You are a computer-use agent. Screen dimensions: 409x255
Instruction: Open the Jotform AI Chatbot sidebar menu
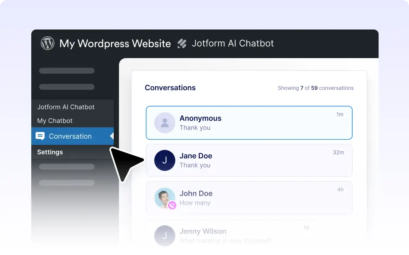(x=66, y=107)
